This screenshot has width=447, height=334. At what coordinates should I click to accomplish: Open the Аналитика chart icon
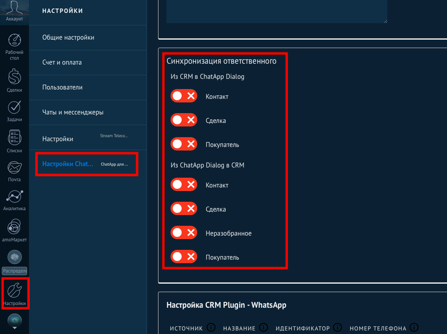pos(14,196)
